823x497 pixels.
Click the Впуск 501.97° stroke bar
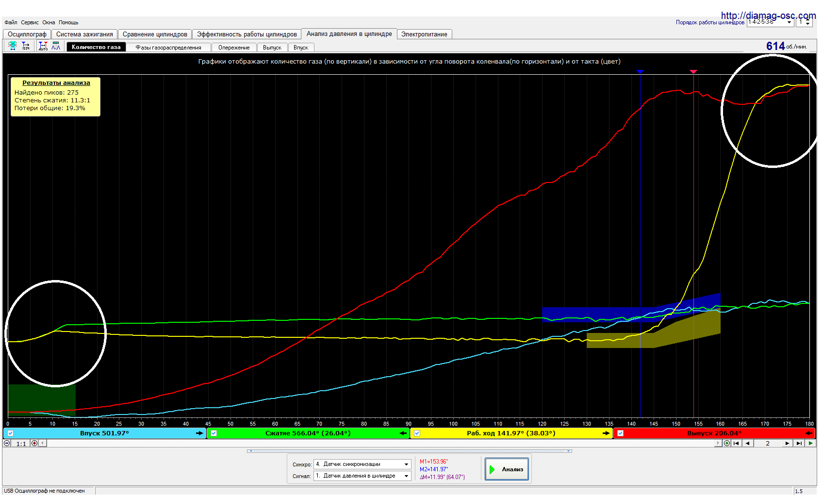tap(104, 433)
